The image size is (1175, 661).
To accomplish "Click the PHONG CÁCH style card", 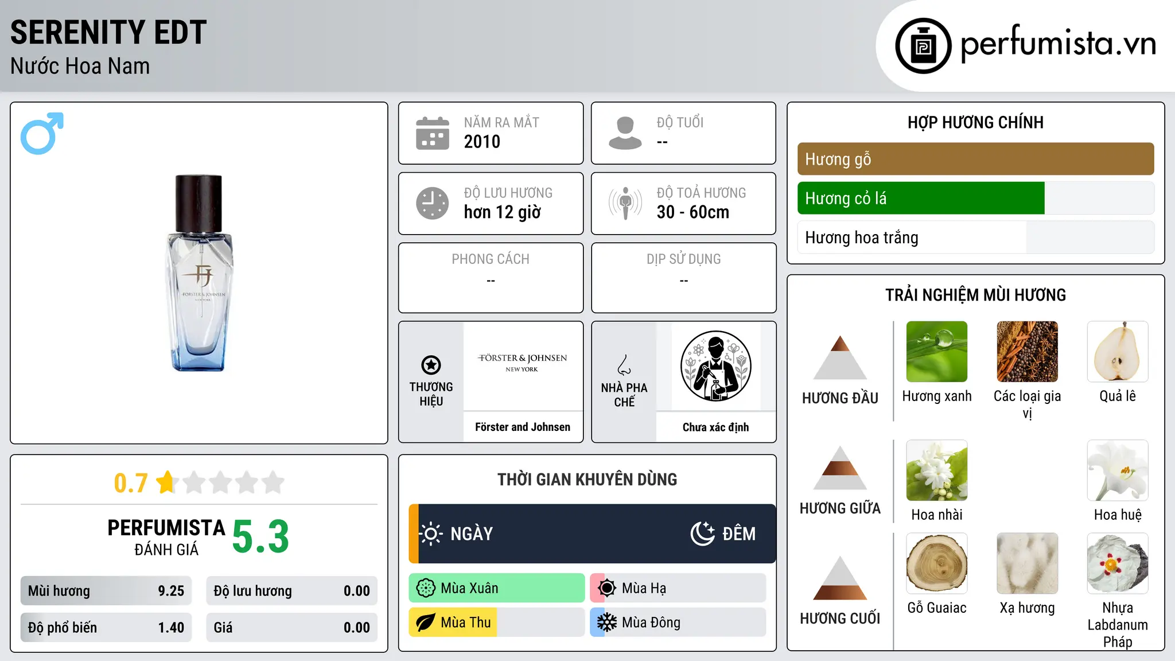I will [491, 278].
